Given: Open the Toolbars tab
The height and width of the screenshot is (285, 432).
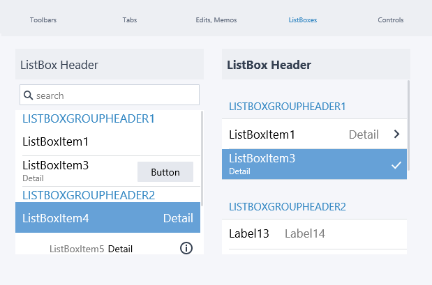Looking at the screenshot, I should coord(43,20).
